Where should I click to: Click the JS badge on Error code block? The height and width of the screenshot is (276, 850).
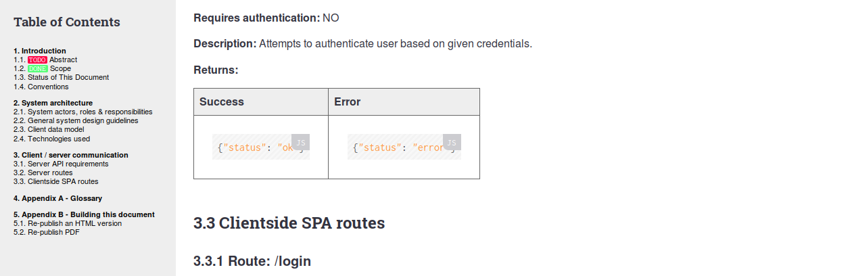point(452,142)
